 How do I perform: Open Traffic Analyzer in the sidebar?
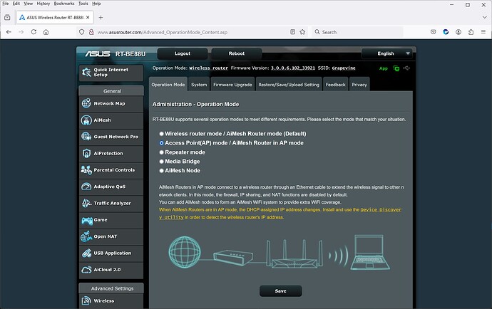(x=111, y=203)
